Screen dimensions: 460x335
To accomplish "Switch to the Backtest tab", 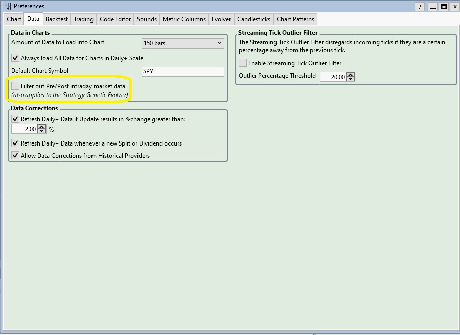I will tap(56, 19).
